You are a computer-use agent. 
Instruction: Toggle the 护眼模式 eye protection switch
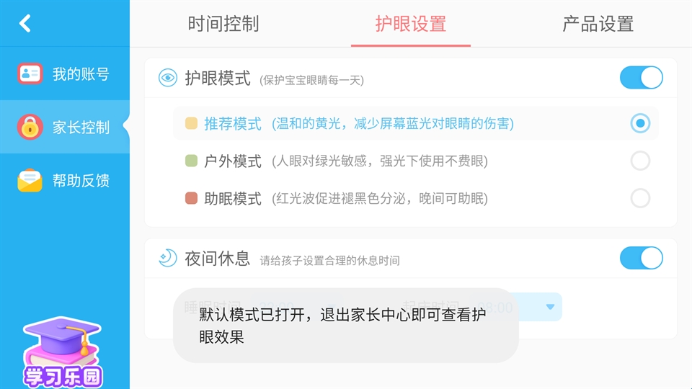[x=641, y=78]
